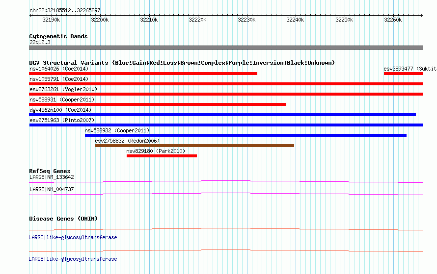Click the blue esv2751963 gain bar
The image size is (437, 274).
coord(226,125)
